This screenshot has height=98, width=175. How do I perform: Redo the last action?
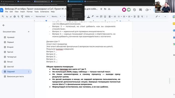(x=11, y=17)
